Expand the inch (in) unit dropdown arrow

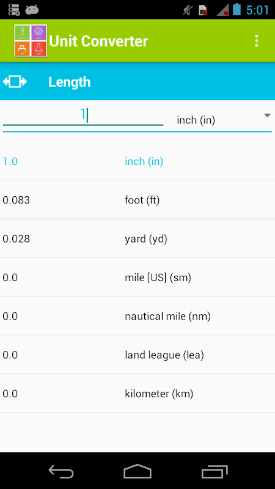(x=267, y=116)
